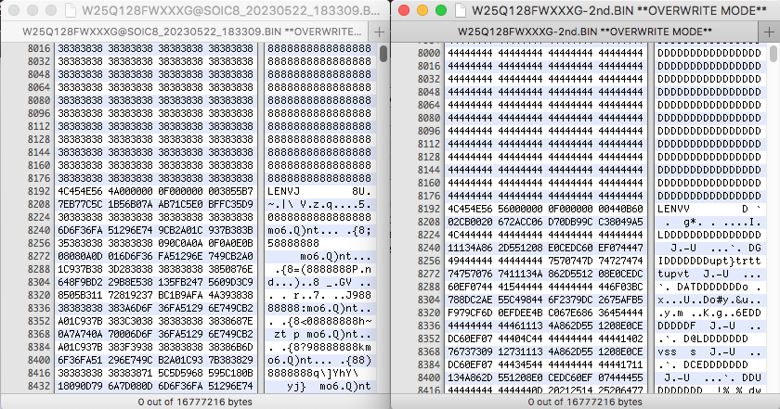This screenshot has width=780, height=409.
Task: Click left window title W25Q128FWXXXG@SOIC8_20230522
Action: point(231,10)
